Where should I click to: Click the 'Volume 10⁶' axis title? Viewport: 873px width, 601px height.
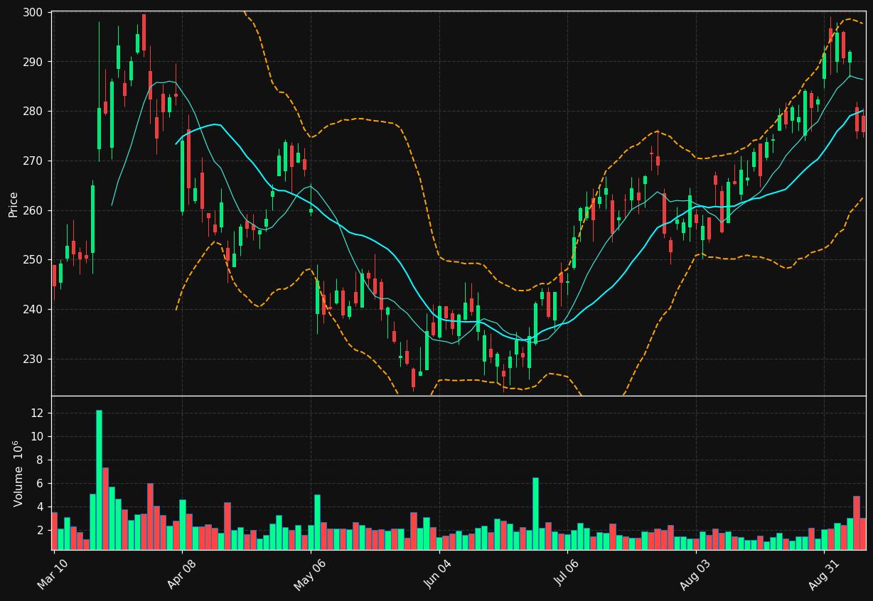pos(18,473)
